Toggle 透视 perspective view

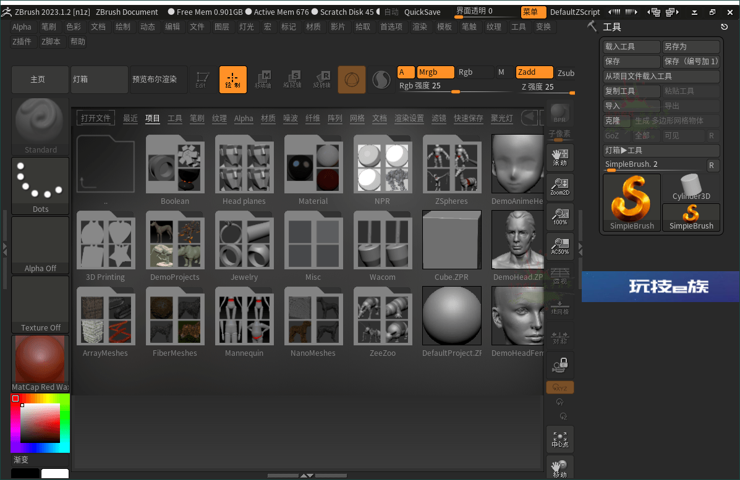(x=559, y=276)
